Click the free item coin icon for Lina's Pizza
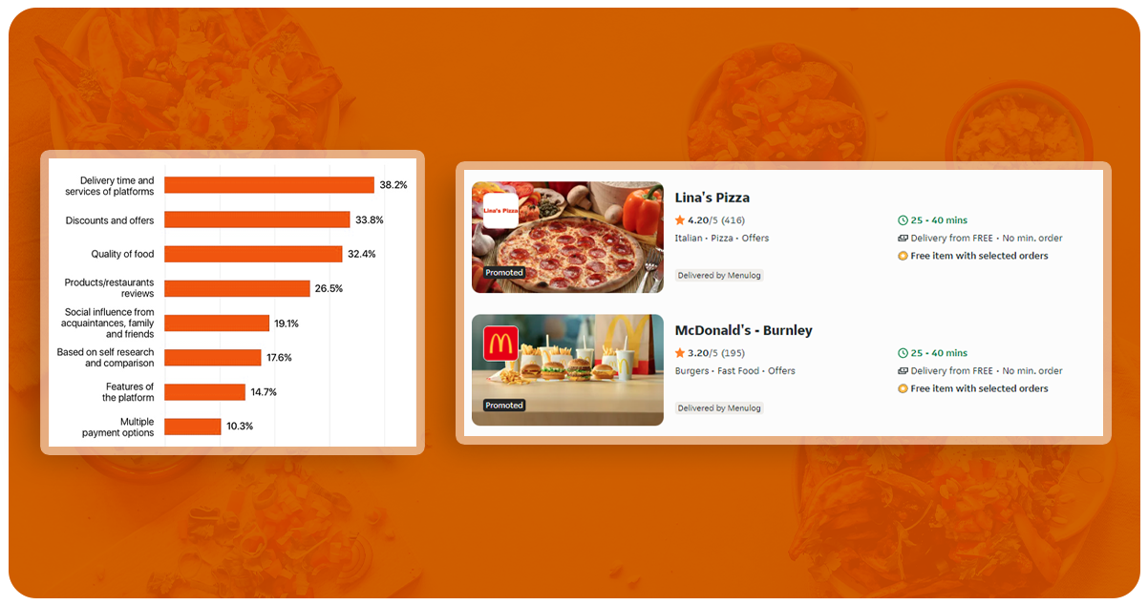1148x605 pixels. (x=903, y=257)
